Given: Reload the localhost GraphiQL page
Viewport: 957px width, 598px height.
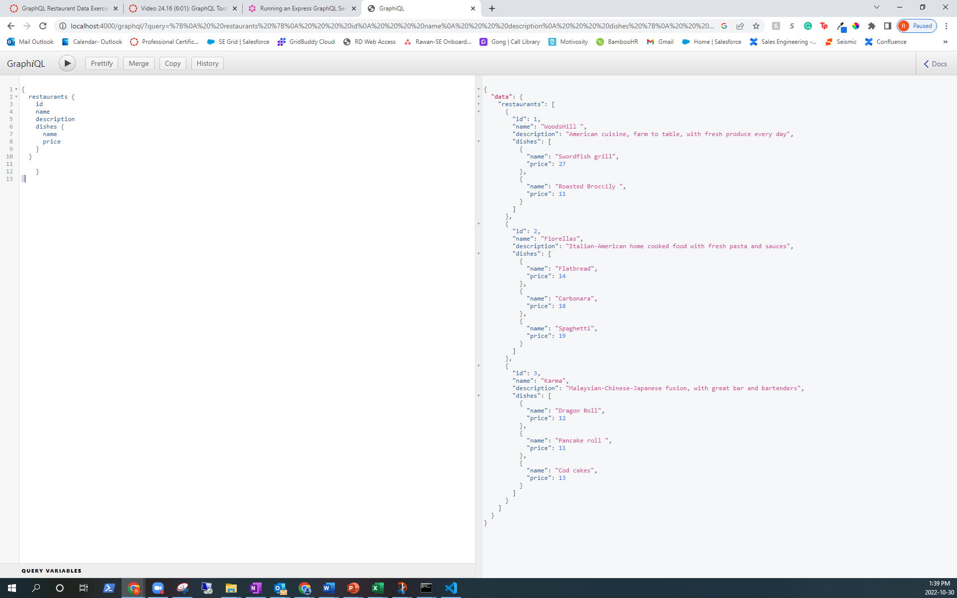Looking at the screenshot, I should pos(43,26).
